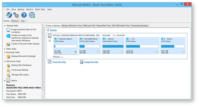The image size is (198, 106).
Task: Click the sidebar scroll-up arrow
Action: coord(43,25)
